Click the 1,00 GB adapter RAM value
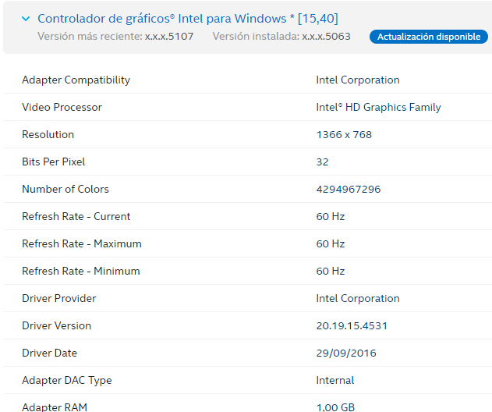Screen dimensions: 492x412 point(335,407)
